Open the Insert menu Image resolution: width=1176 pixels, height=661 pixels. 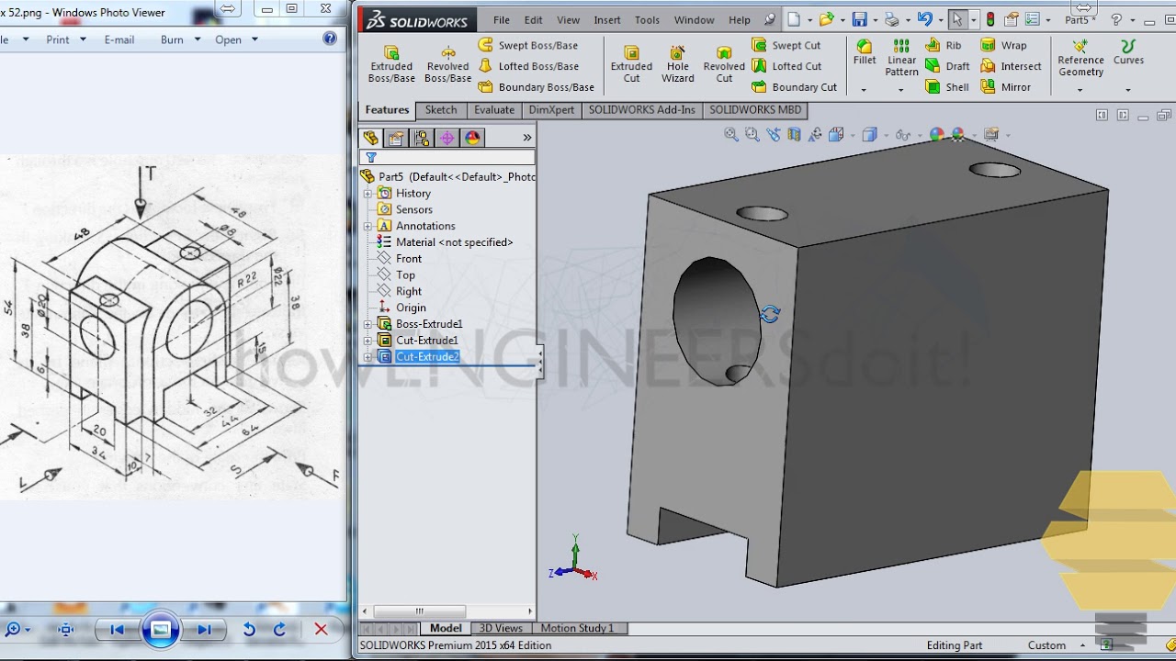tap(607, 19)
